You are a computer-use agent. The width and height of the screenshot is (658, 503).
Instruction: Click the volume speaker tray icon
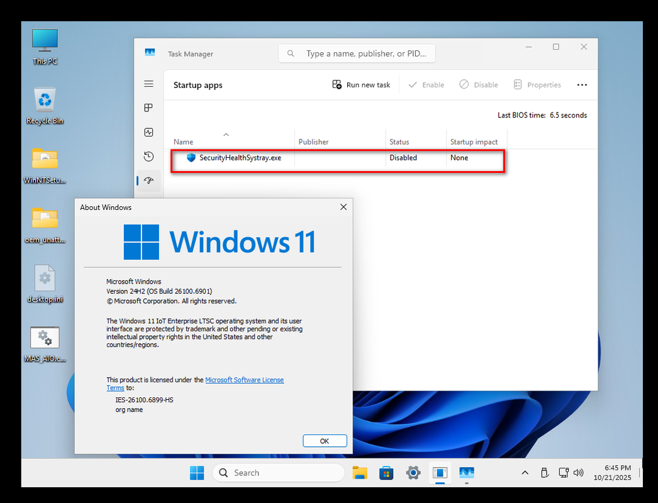(579, 473)
